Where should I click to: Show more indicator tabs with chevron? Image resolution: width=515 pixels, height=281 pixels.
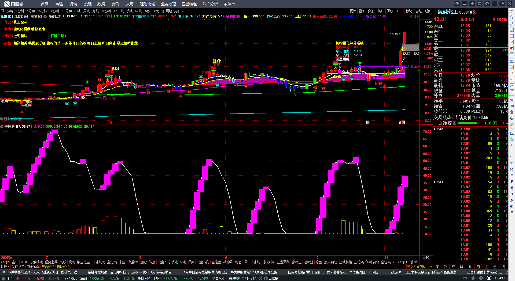(393, 262)
